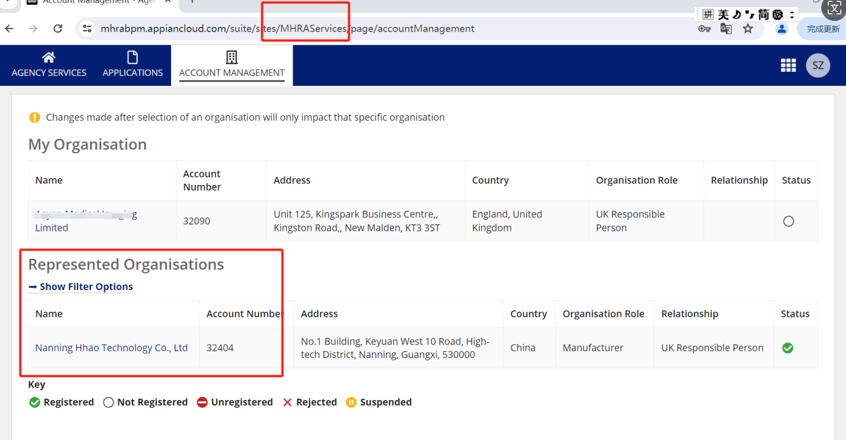The width and height of the screenshot is (846, 440).
Task: Click Represented Organisations heading
Action: (x=126, y=265)
